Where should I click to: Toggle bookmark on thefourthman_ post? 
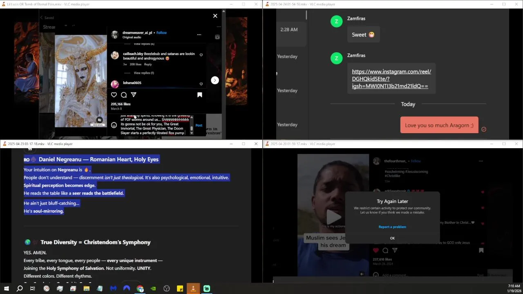coord(481,250)
